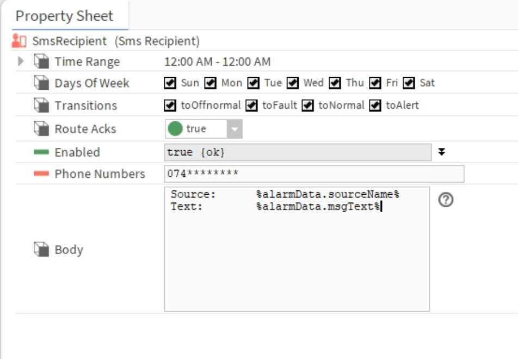Open the Route Acks true dropdown

click(x=235, y=129)
